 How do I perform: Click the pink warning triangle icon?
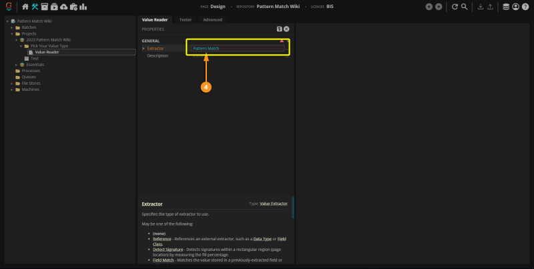282,41
